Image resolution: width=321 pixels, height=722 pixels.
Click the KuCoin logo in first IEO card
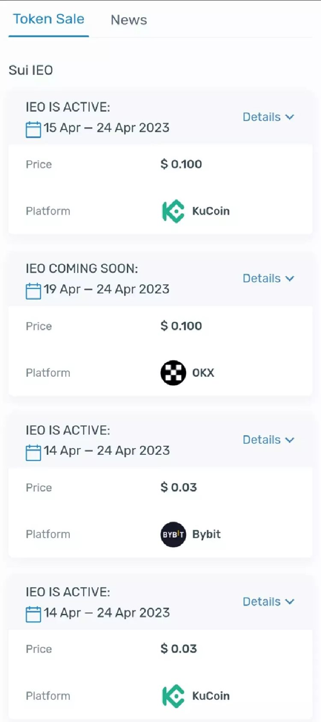173,211
